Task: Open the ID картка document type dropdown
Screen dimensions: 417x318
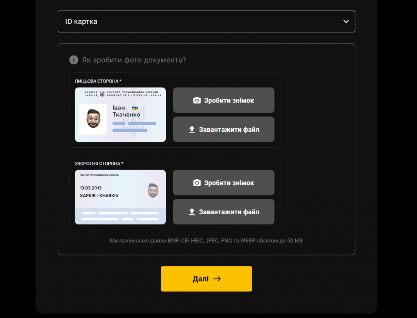Action: [x=206, y=22]
